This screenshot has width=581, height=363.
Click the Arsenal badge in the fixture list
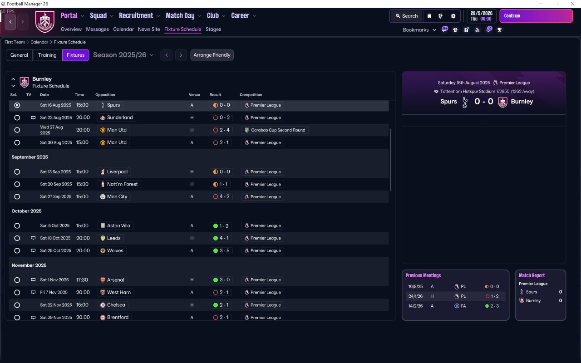(x=103, y=280)
